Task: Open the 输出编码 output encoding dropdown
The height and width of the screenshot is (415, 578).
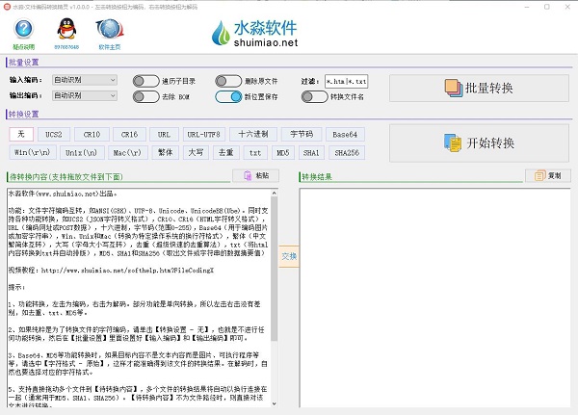Action: tap(84, 95)
